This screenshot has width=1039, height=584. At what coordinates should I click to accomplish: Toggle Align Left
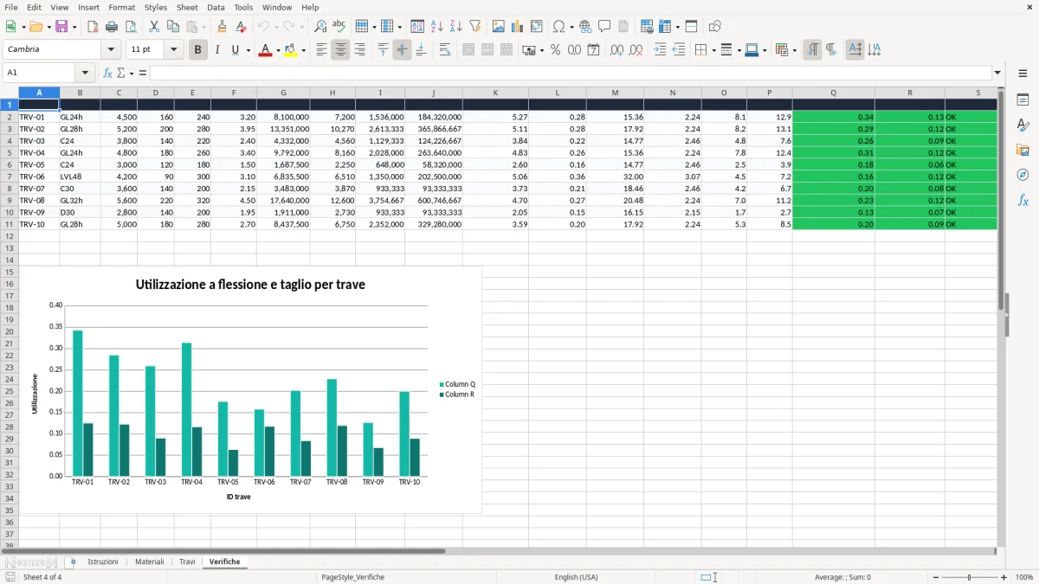(322, 50)
